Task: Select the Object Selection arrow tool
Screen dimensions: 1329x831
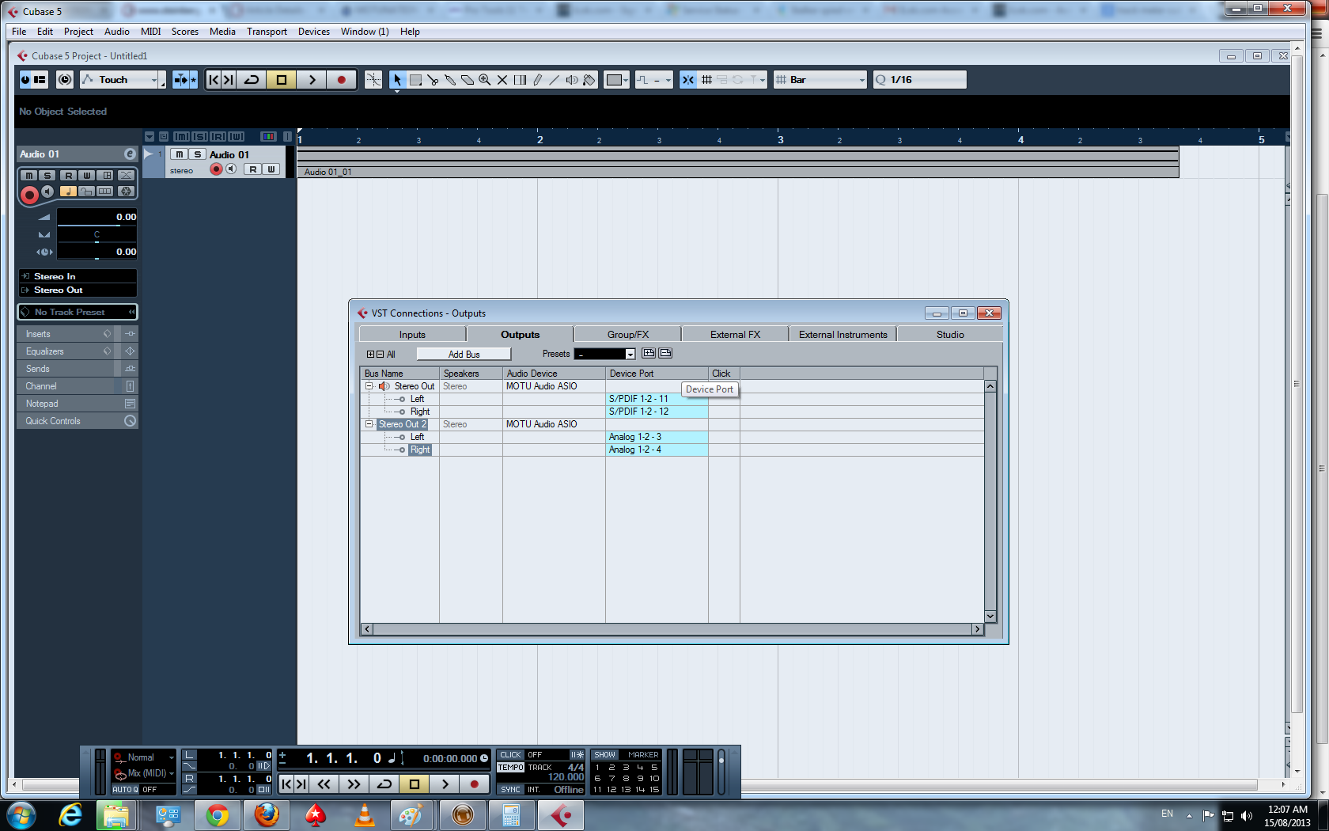Action: pos(397,80)
